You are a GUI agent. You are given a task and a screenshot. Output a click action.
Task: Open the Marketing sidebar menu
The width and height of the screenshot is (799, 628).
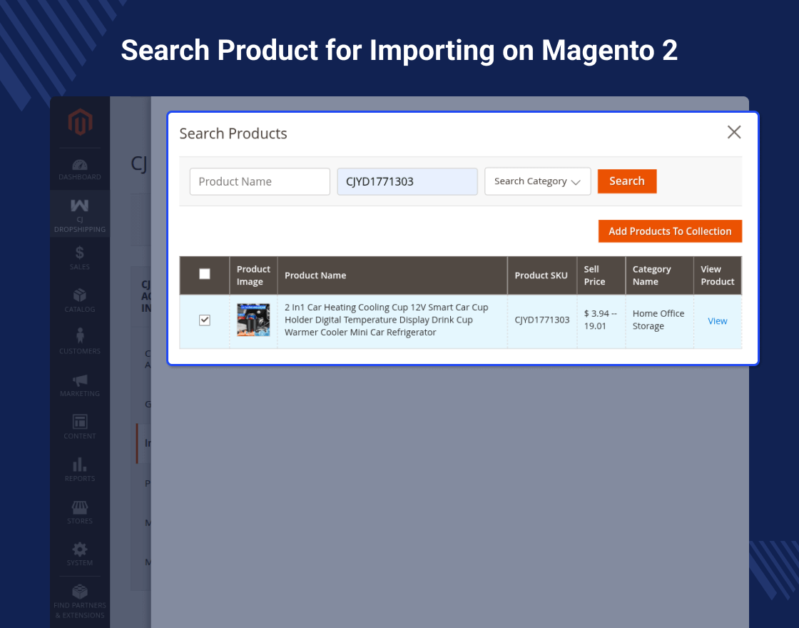[x=80, y=385]
